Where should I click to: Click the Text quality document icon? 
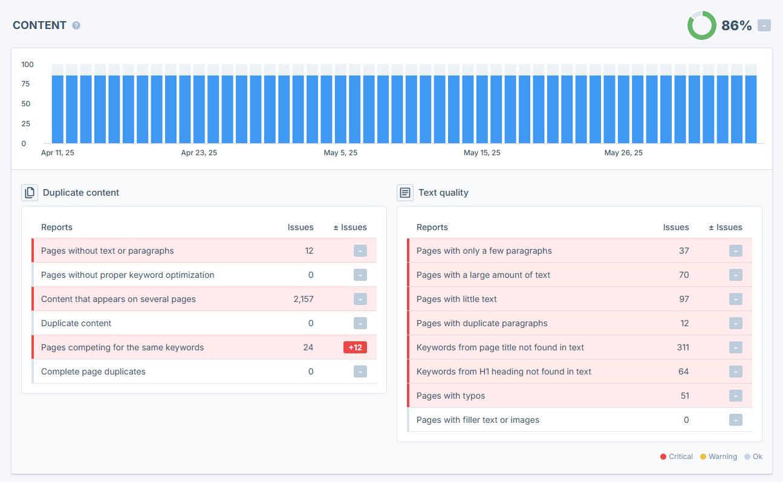coord(405,193)
